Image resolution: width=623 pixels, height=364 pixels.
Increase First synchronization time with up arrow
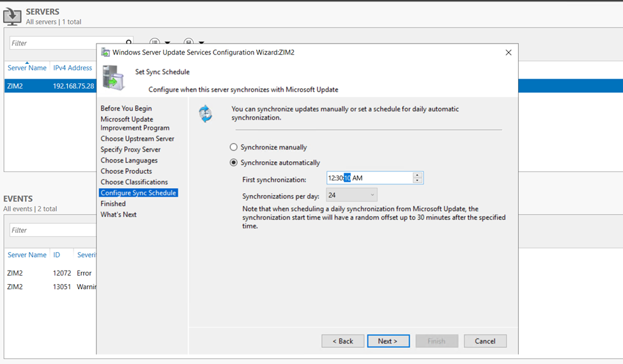pos(417,175)
